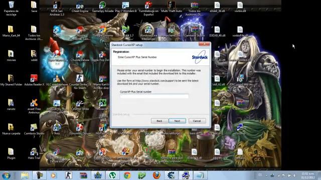321x180 pixels.
Task: Click the Next button in setup dialog
Action: [177, 121]
